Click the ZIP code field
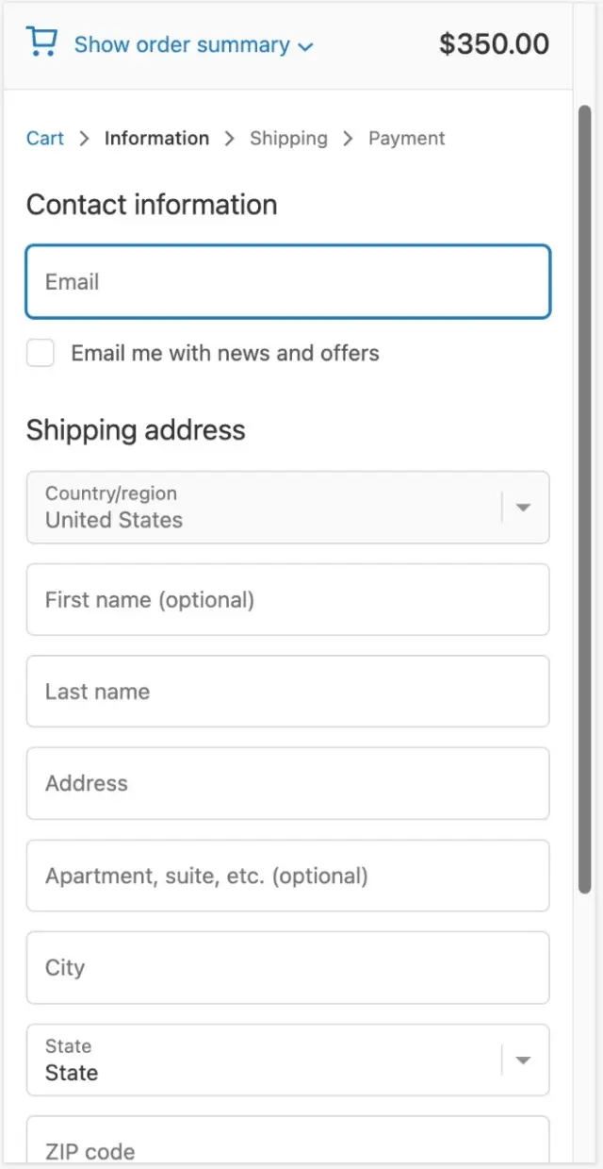603x1169 pixels. point(288,1142)
